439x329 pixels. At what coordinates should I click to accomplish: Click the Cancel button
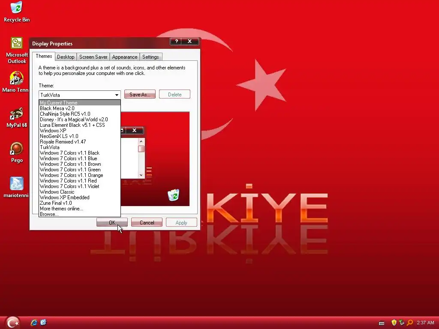pyautogui.click(x=147, y=223)
